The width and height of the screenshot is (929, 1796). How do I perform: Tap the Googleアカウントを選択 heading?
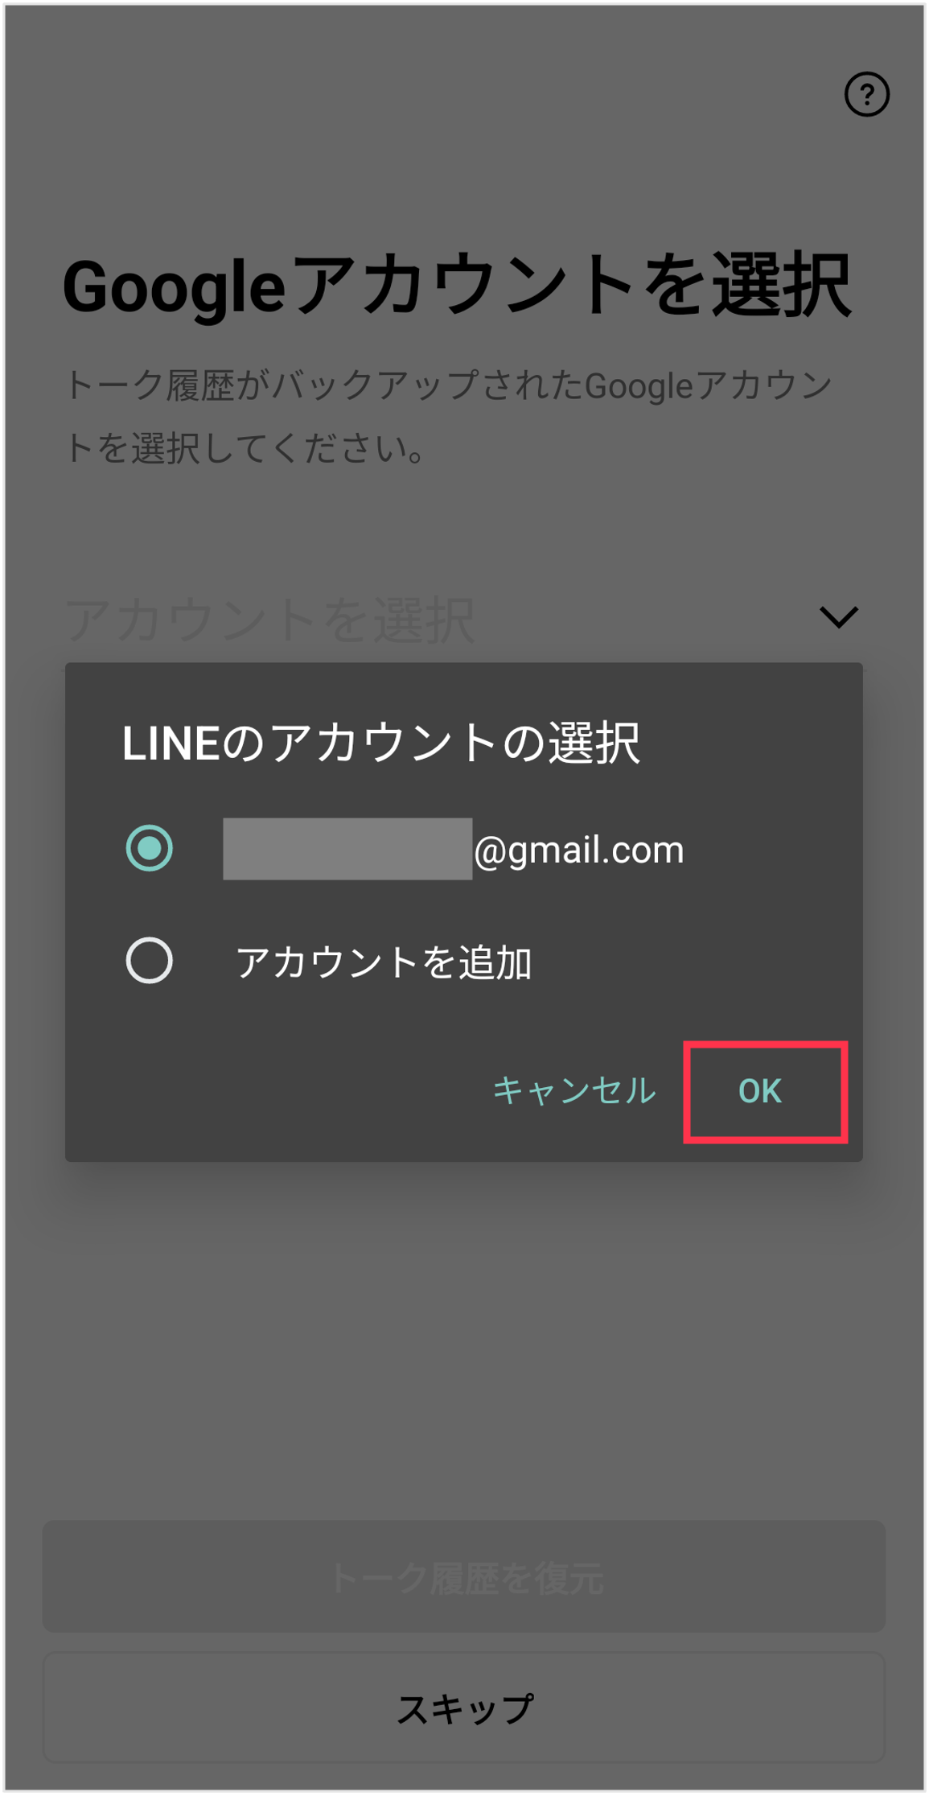[x=457, y=286]
